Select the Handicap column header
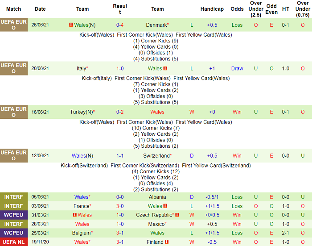This screenshot has height=246, width=312. point(212,9)
